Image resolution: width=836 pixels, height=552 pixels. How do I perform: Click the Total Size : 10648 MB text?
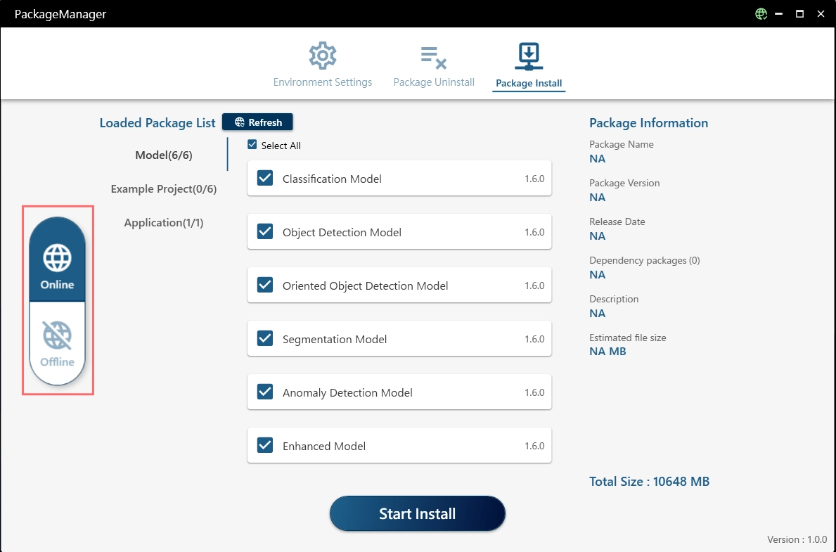click(x=650, y=482)
